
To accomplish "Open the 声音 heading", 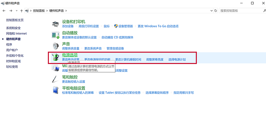I will [x=66, y=44].
